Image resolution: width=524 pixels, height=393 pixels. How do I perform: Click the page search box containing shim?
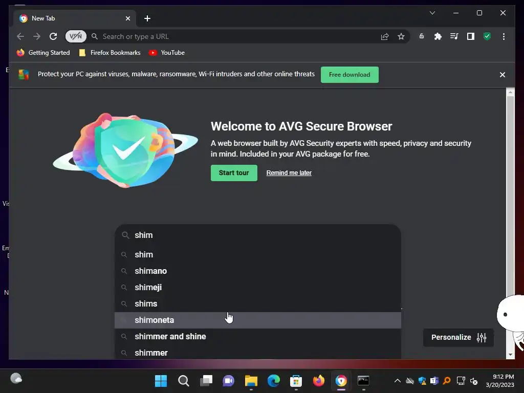tap(258, 235)
